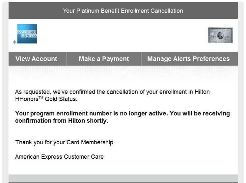The image size is (246, 183).
Task: Click the Platinum Benefit Enrollment Cancellation header
Action: [x=123, y=11]
